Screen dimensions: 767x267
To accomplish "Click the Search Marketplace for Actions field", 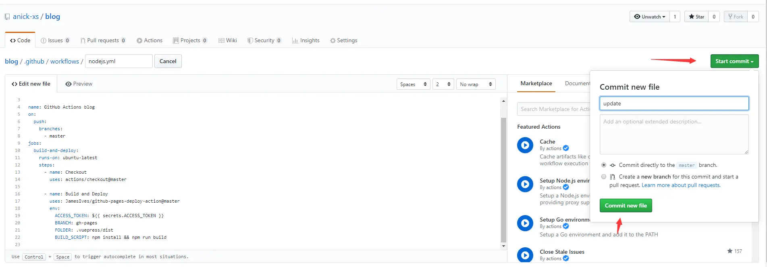I will [x=554, y=109].
